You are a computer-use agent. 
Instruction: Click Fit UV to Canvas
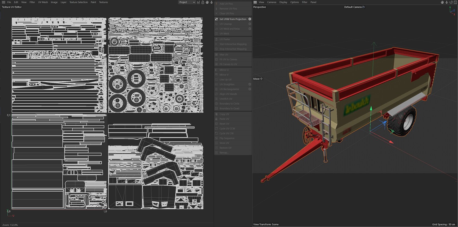tap(233, 59)
